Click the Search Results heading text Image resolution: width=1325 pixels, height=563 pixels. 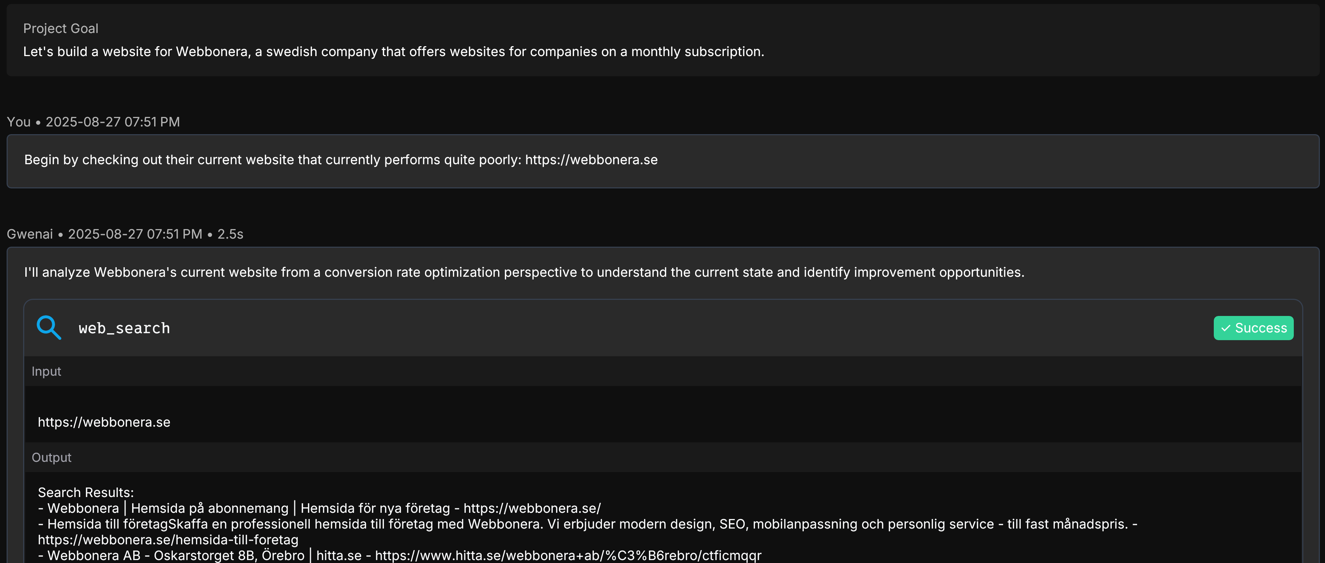[86, 493]
